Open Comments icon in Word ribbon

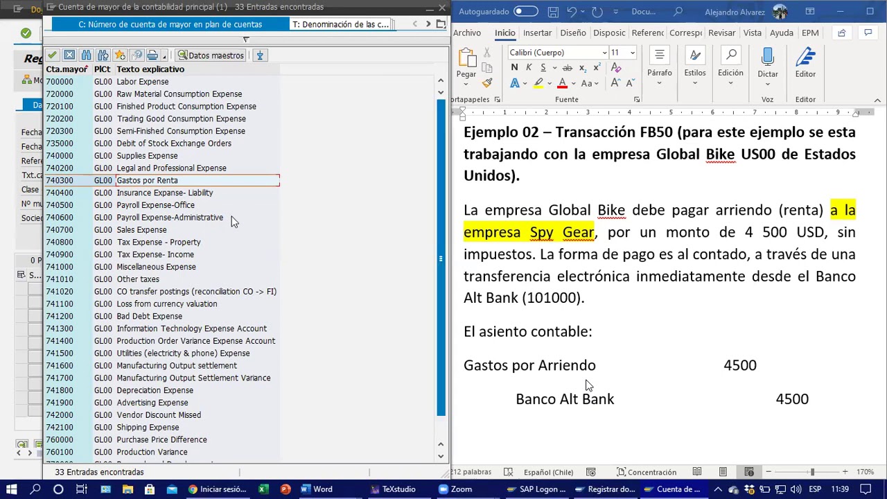(x=868, y=33)
